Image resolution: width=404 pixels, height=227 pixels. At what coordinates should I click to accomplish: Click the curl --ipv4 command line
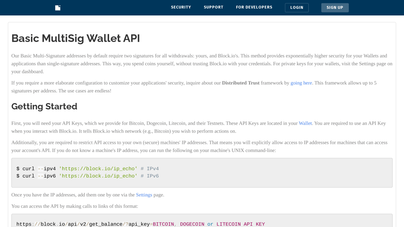coord(88,168)
